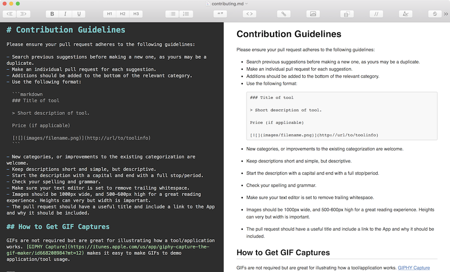Click 'How to Get GIF Captures' preview heading
The height and width of the screenshot is (272, 450).
[283, 253]
